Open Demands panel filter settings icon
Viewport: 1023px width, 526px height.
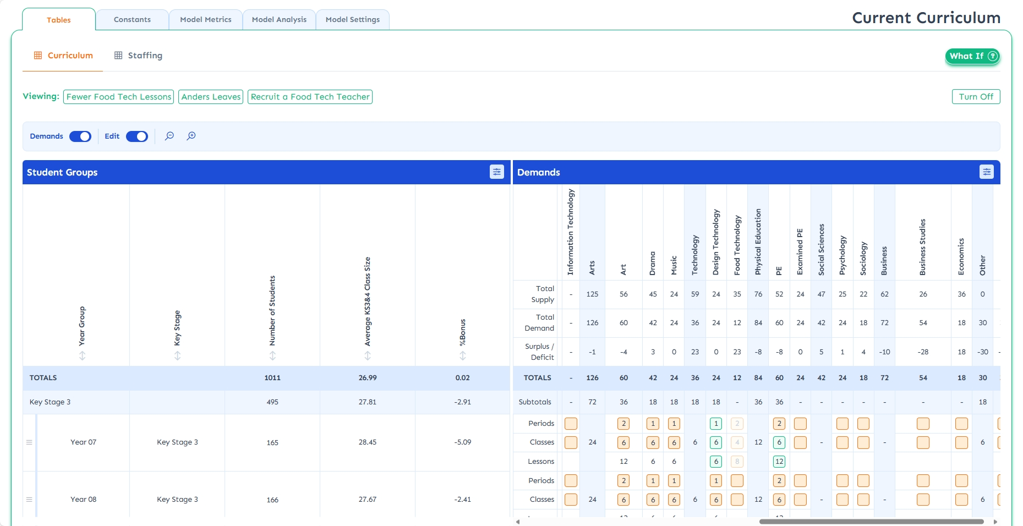point(986,172)
